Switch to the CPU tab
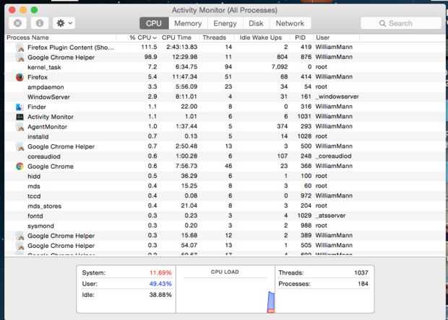The height and width of the screenshot is (320, 448). pyautogui.click(x=154, y=23)
